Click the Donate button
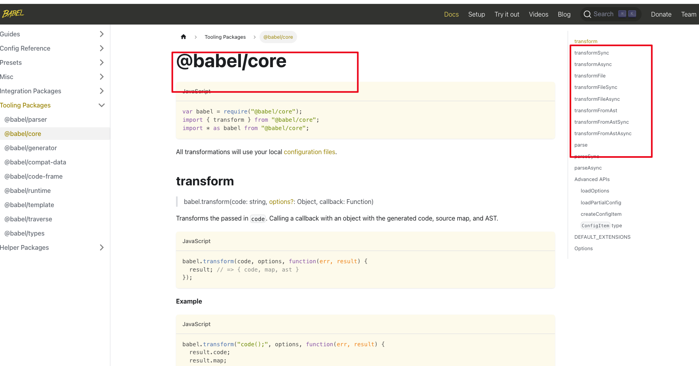Image resolution: width=699 pixels, height=366 pixels. 661,14
